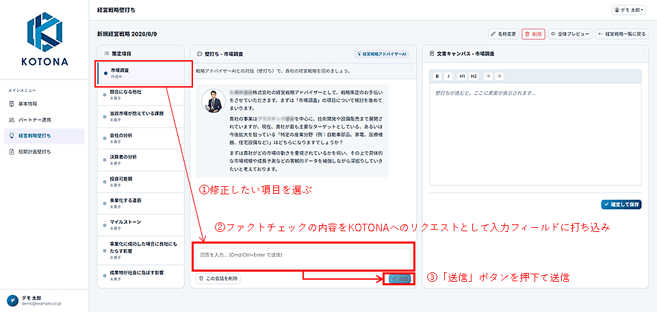Click the chat bubble icon beside 壁打ち - 市場調査

[x=199, y=54]
